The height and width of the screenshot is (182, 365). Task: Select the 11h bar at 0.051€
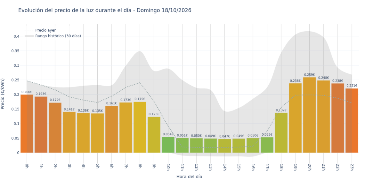pos(182,145)
